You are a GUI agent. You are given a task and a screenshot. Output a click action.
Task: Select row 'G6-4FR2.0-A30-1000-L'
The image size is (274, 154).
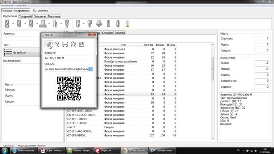pyautogui.click(x=122, y=115)
